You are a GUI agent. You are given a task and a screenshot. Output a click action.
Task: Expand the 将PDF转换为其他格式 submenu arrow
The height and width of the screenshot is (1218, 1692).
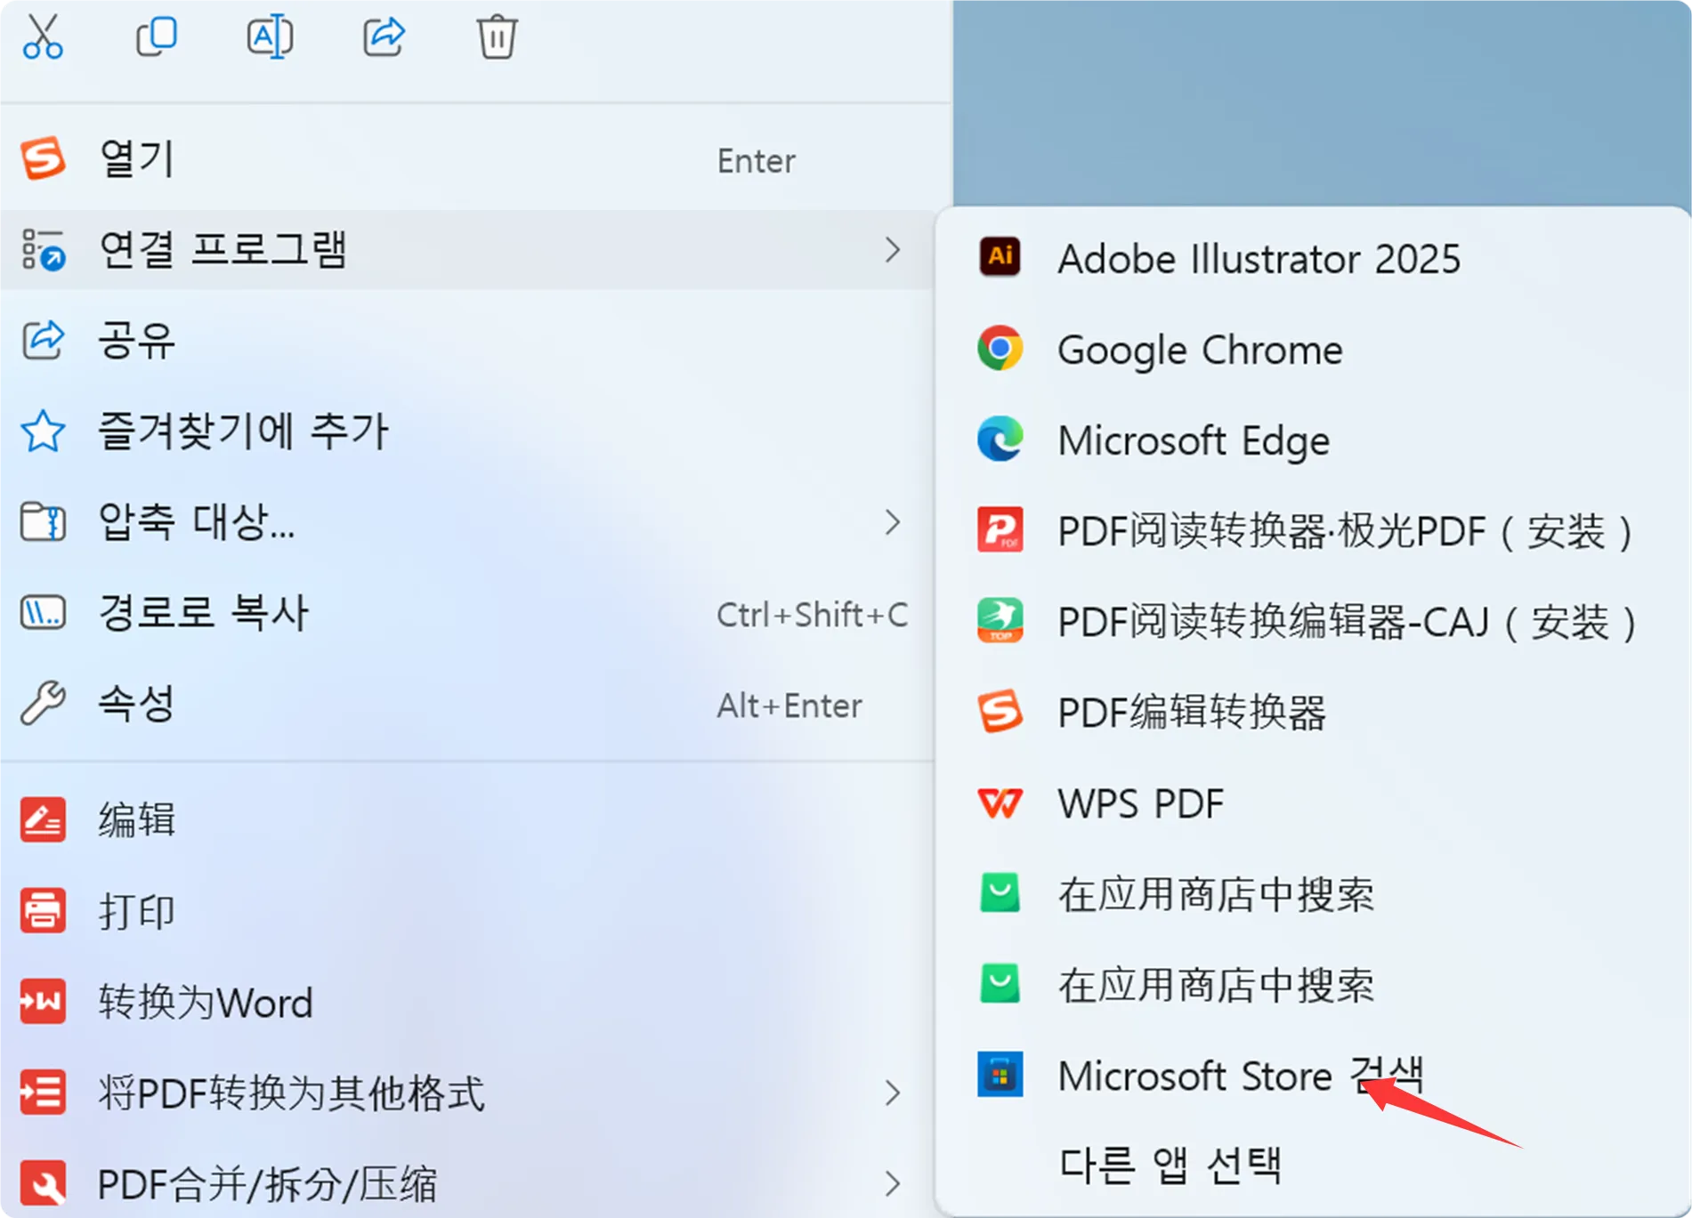pyautogui.click(x=893, y=1093)
